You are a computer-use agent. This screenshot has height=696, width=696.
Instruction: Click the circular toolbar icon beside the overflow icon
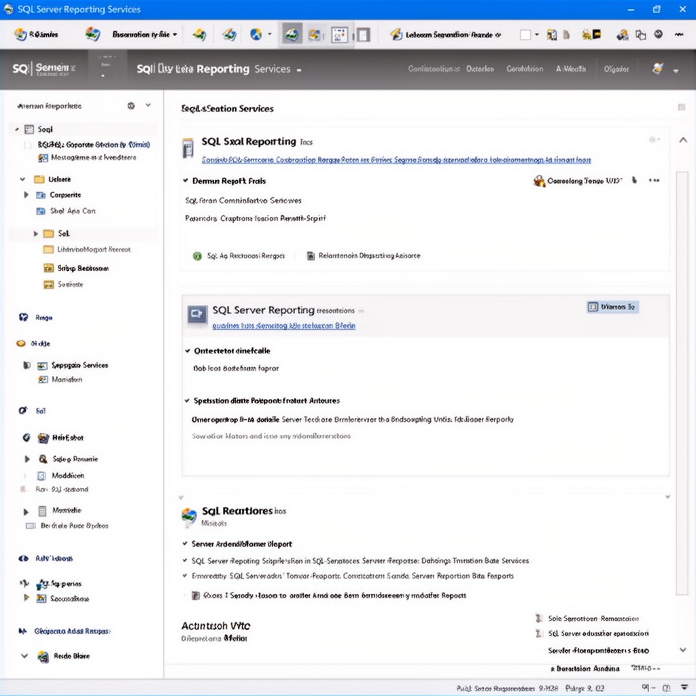(x=658, y=34)
